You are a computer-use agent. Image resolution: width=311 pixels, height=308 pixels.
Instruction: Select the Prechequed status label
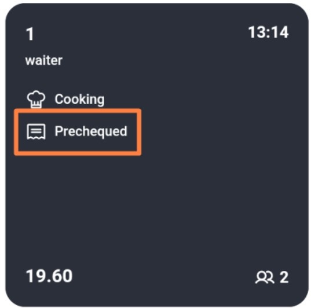tap(91, 131)
